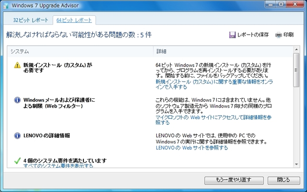Click the printer icon
Image resolution: width=307 pixels, height=192 pixels.
[x=278, y=35]
